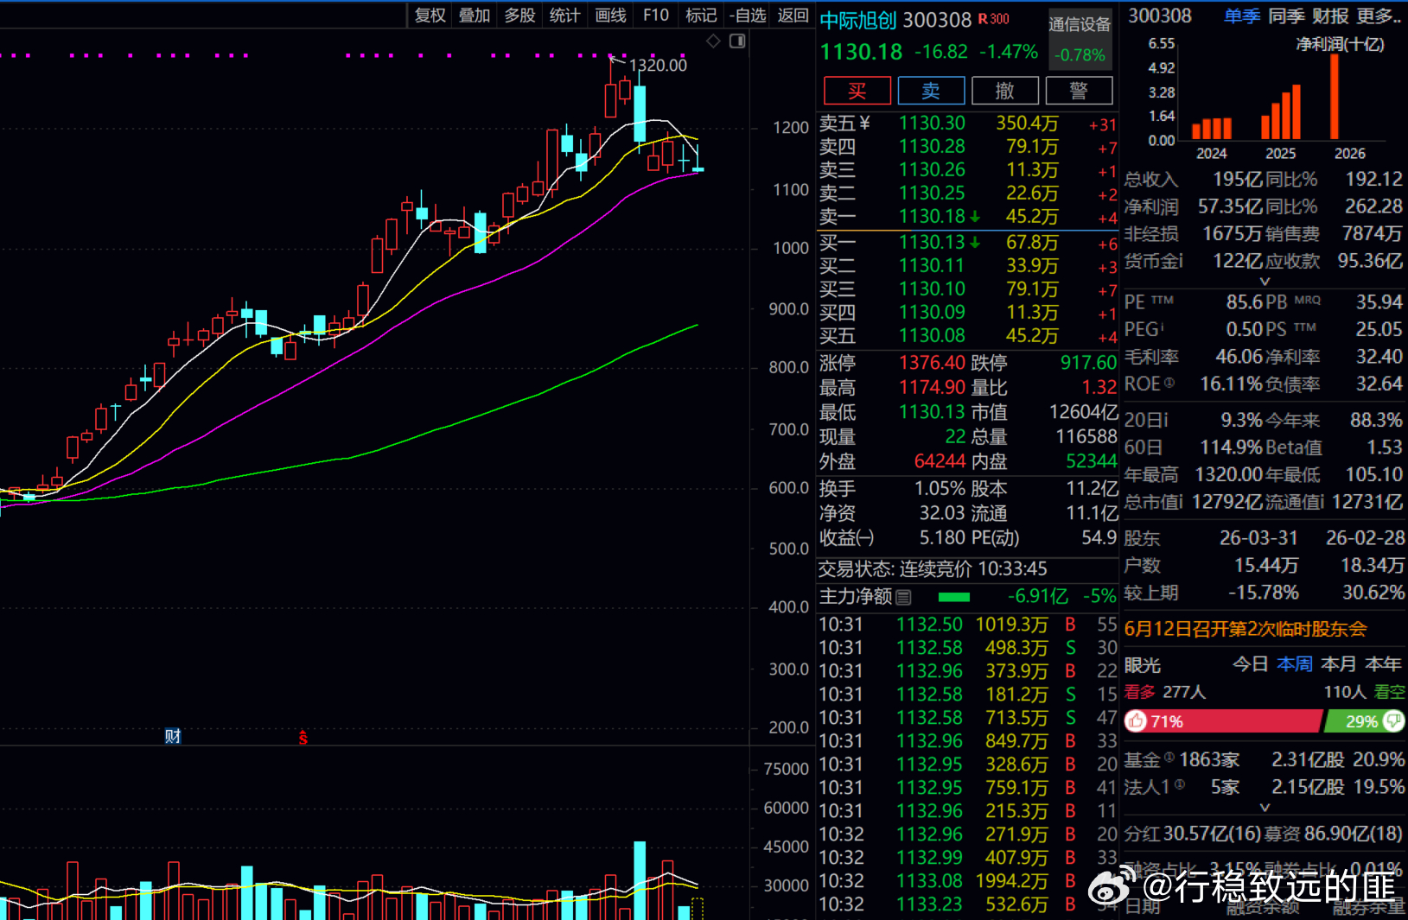The width and height of the screenshot is (1408, 920).
Task: Click the 1320.00 high price label on chart
Action: [658, 66]
